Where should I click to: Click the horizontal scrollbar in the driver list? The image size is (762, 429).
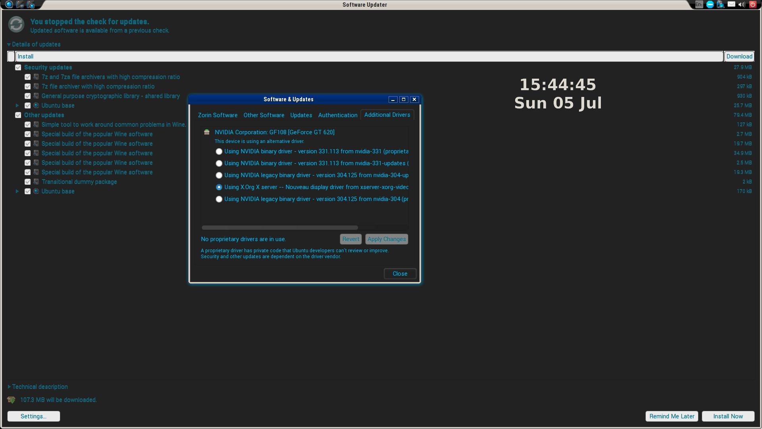point(280,228)
